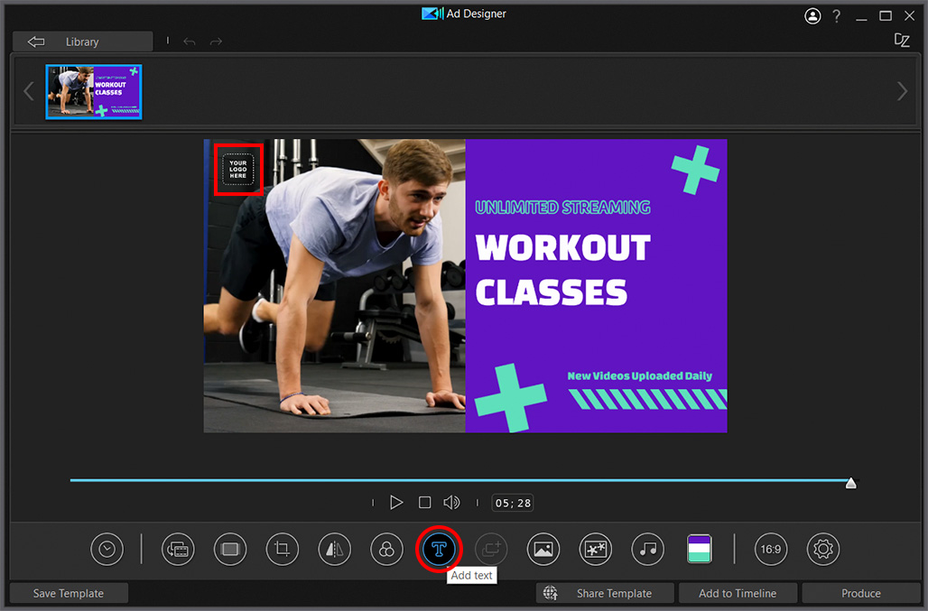Click the Save Template button

(69, 593)
